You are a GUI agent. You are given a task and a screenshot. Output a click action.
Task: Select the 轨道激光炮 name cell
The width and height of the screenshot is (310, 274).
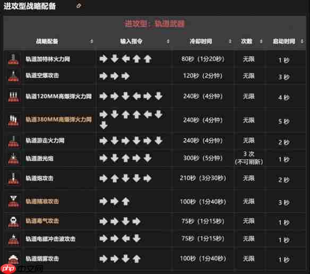click(x=59, y=158)
